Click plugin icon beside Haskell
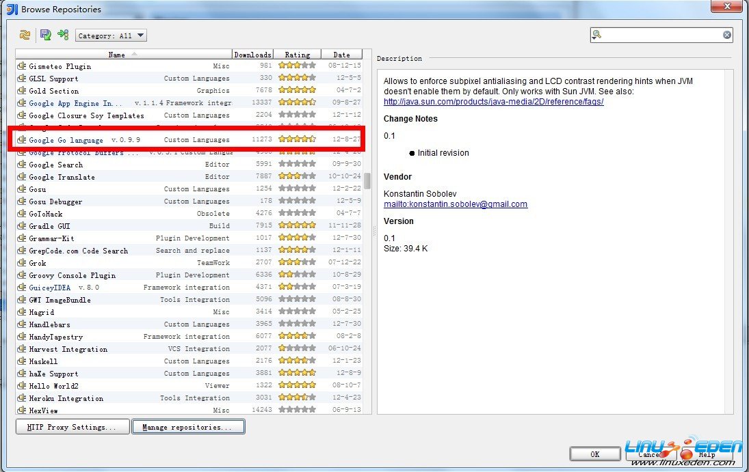This screenshot has height=472, width=749. pyautogui.click(x=21, y=361)
